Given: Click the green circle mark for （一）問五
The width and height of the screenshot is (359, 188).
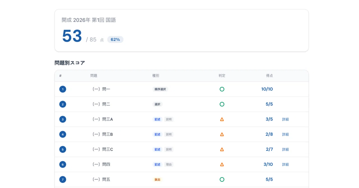Looking at the screenshot, I should click(x=222, y=179).
